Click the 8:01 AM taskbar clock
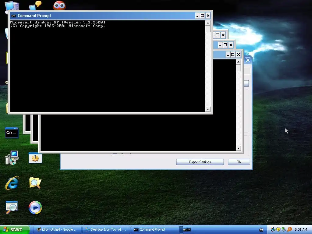Image resolution: width=312 pixels, height=234 pixels. pyautogui.click(x=301, y=229)
